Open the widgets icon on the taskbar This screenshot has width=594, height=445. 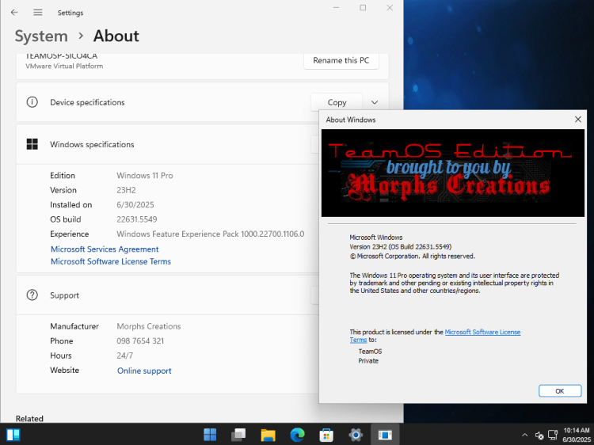13,435
